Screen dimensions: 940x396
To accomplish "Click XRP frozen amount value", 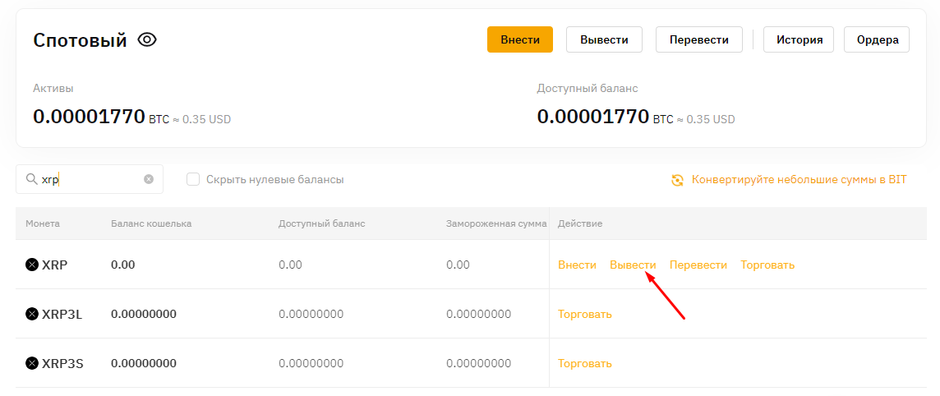I will (458, 265).
